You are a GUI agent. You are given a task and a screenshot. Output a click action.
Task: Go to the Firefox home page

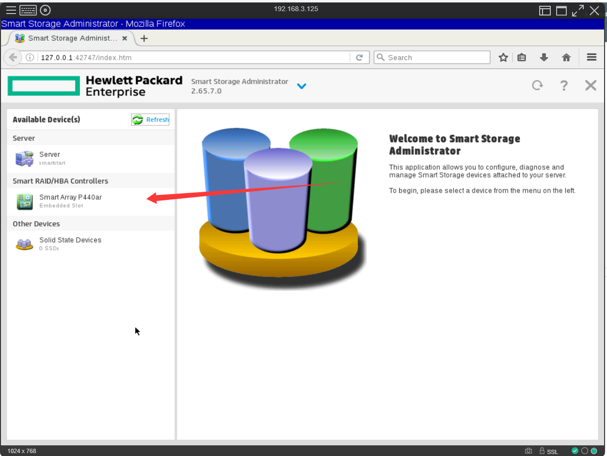(x=566, y=58)
